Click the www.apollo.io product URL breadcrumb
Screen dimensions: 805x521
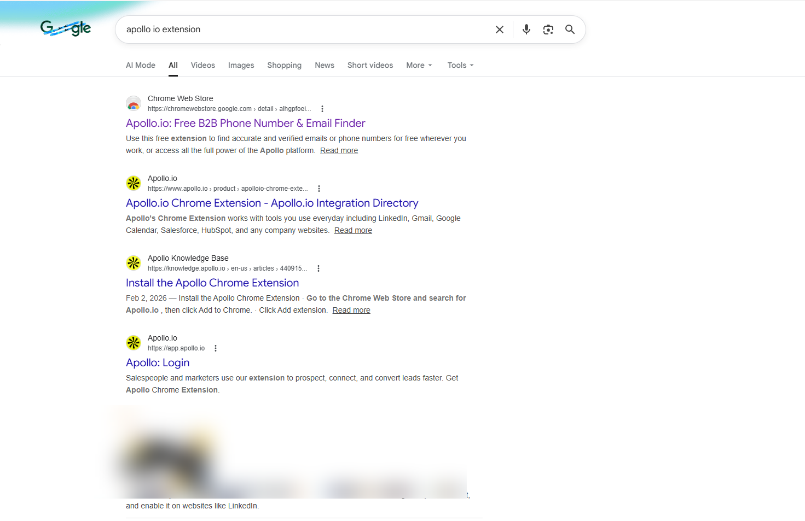pyautogui.click(x=228, y=189)
